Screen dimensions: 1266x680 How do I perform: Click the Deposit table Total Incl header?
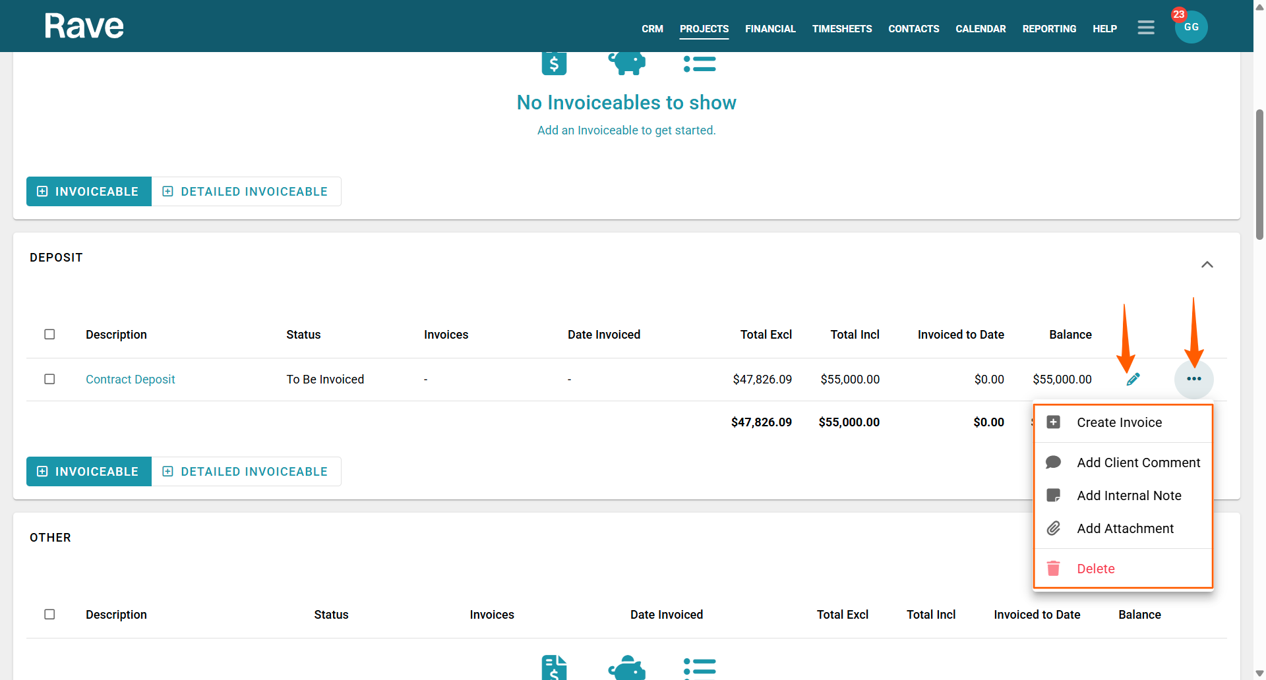pyautogui.click(x=855, y=334)
